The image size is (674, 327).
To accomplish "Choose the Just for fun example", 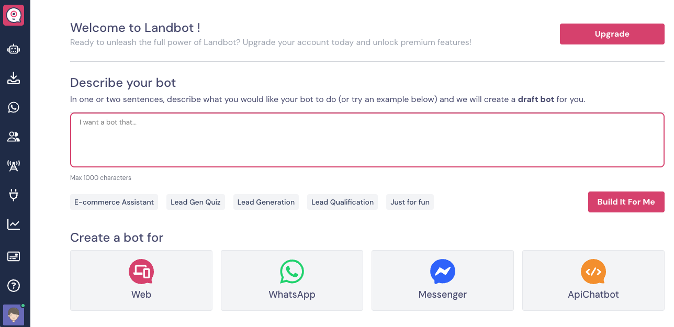I will [x=410, y=202].
